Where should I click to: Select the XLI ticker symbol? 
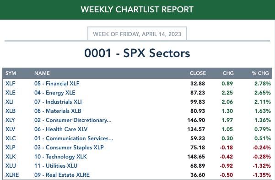(10, 102)
